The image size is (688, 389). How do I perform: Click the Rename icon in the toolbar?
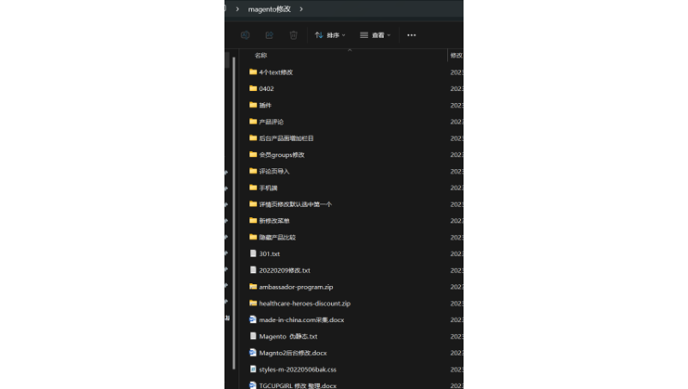[x=245, y=35]
